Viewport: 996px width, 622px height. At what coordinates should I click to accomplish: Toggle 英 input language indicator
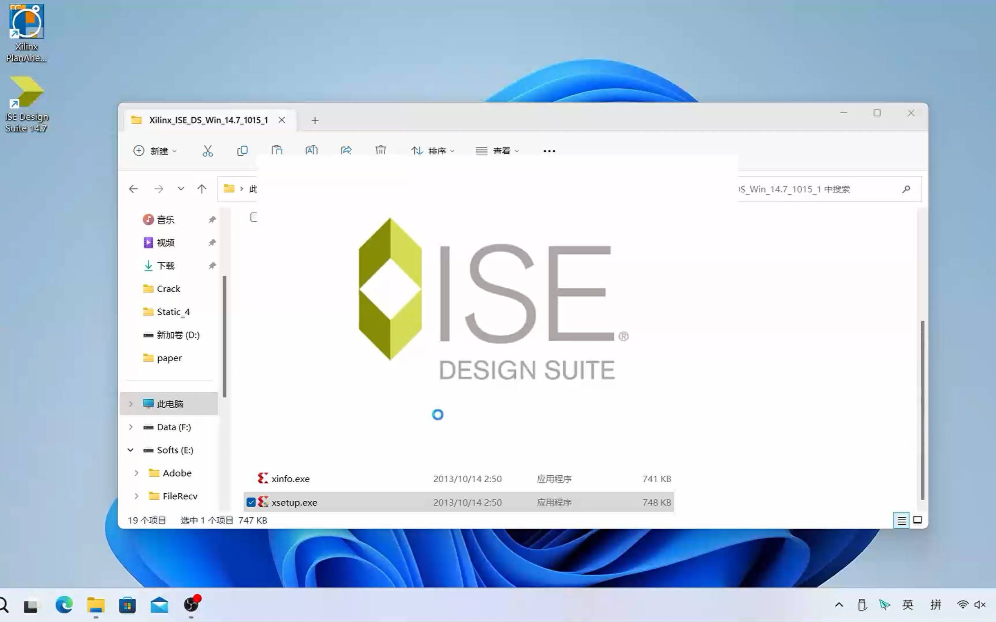[908, 604]
